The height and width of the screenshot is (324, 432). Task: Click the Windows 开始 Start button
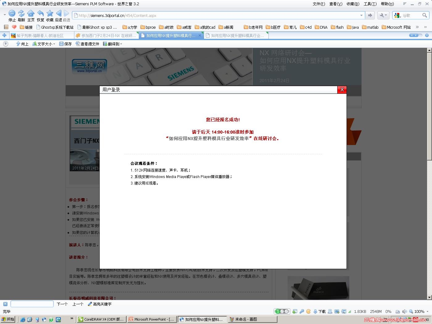pyautogui.click(x=8, y=319)
